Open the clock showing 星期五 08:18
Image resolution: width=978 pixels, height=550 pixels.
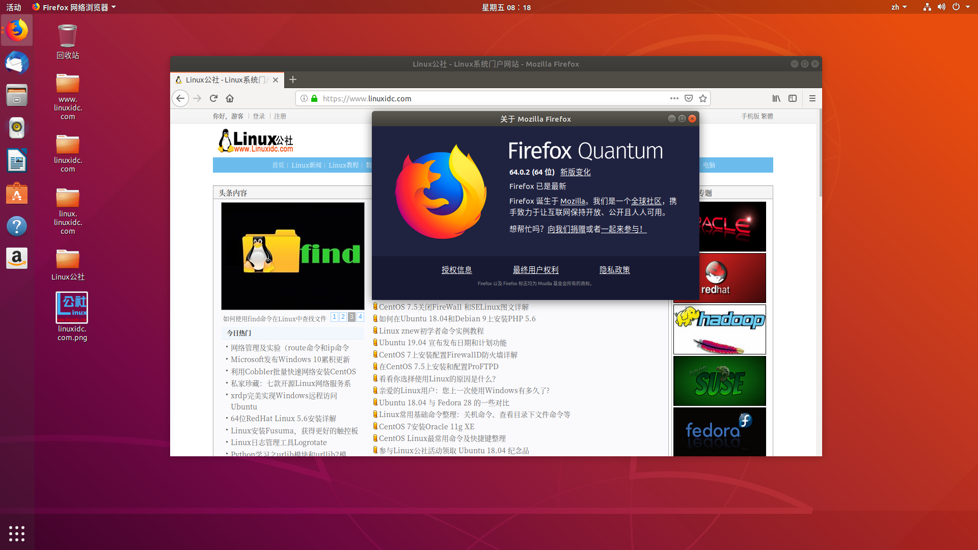point(506,7)
